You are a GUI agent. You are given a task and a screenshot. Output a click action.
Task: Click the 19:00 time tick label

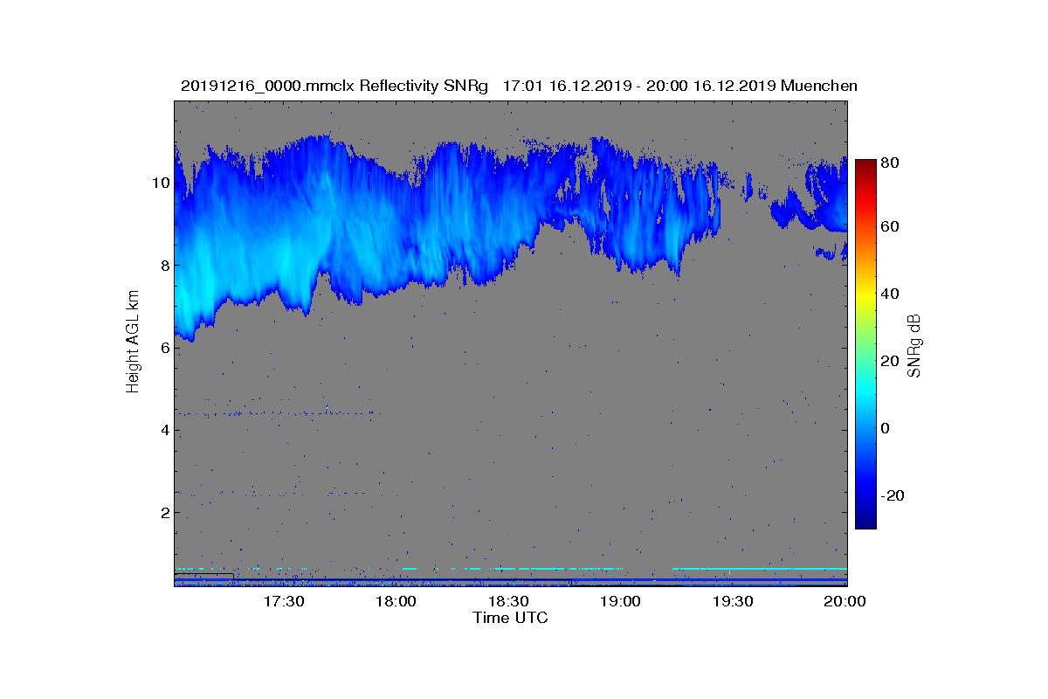pyautogui.click(x=620, y=601)
